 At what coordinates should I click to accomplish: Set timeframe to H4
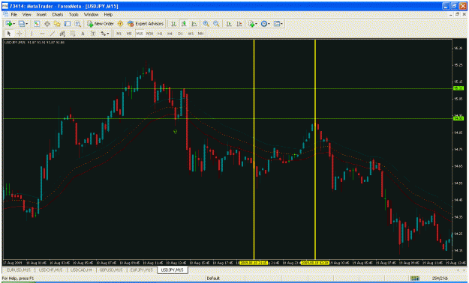click(x=170, y=34)
